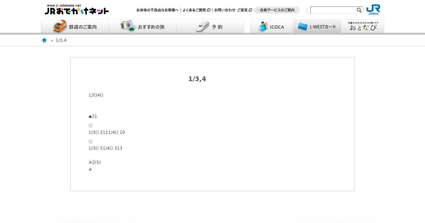The image size is (425, 223).
Task: Click the search magnifier icon
Action: [359, 10]
